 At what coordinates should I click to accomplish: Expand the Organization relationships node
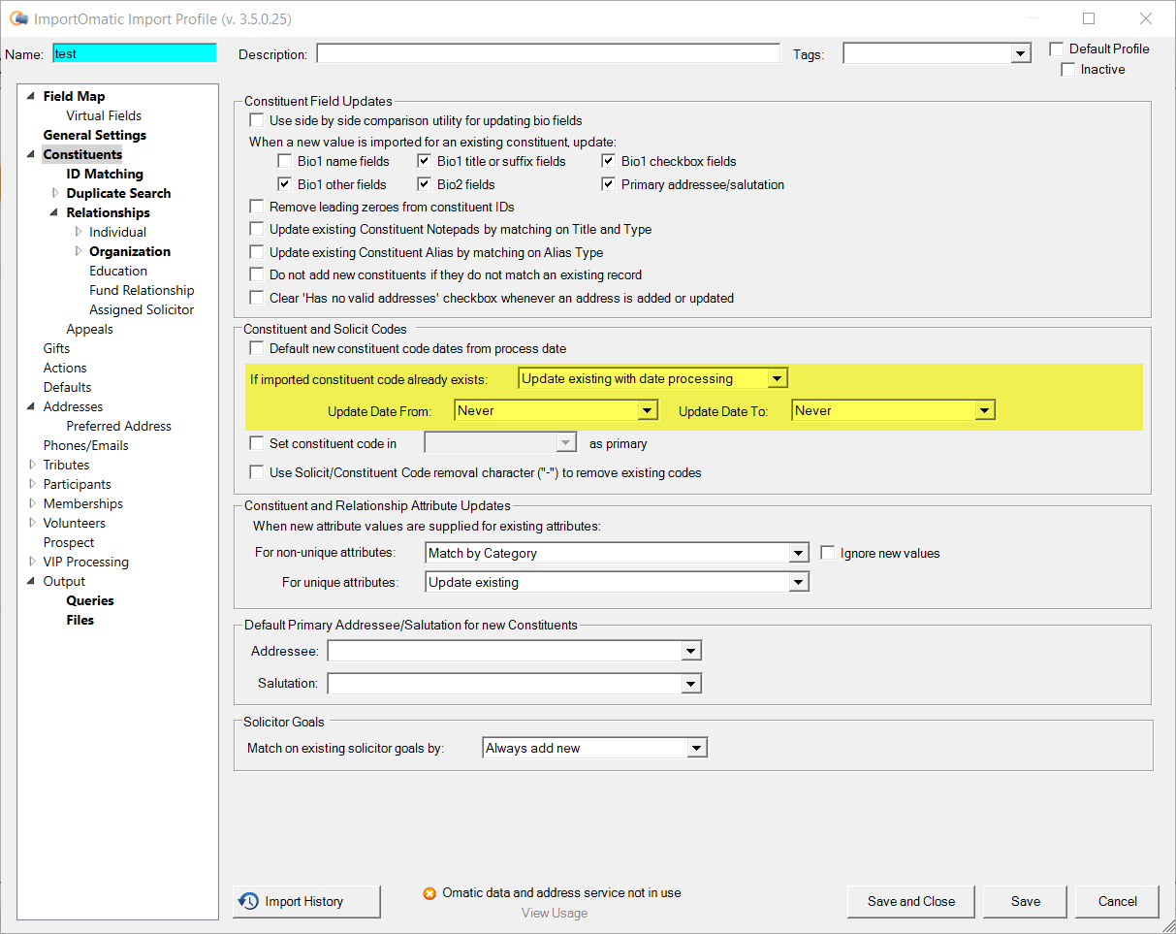tap(79, 251)
